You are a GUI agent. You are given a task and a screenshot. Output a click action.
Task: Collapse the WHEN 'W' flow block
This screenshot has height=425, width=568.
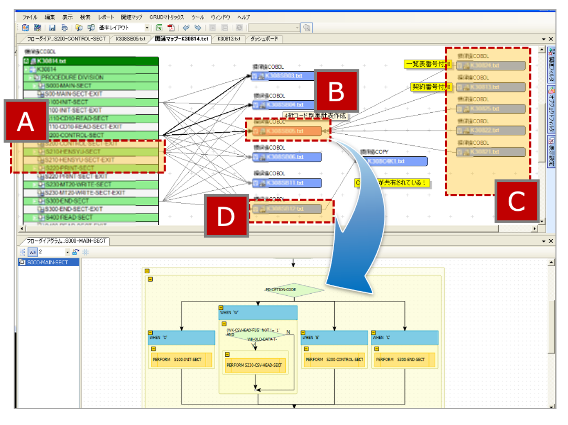tap(221, 308)
